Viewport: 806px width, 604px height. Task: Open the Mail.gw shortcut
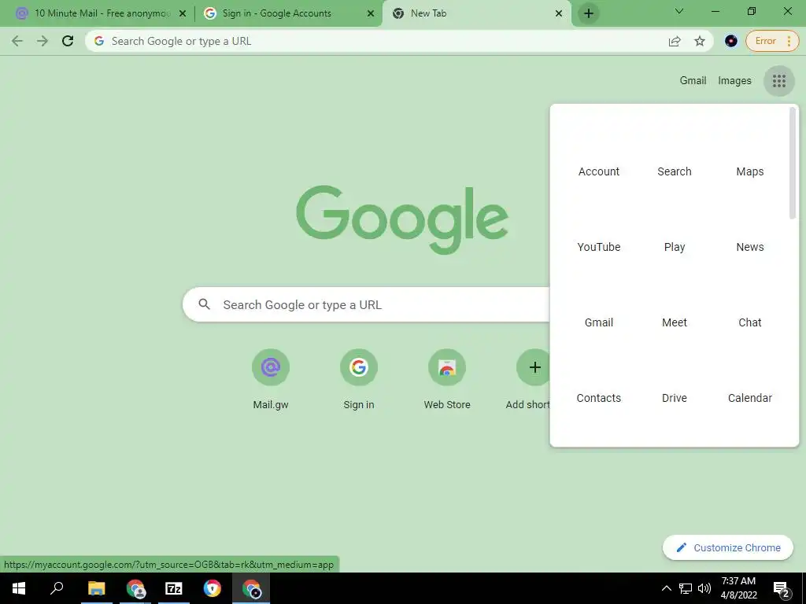point(271,379)
